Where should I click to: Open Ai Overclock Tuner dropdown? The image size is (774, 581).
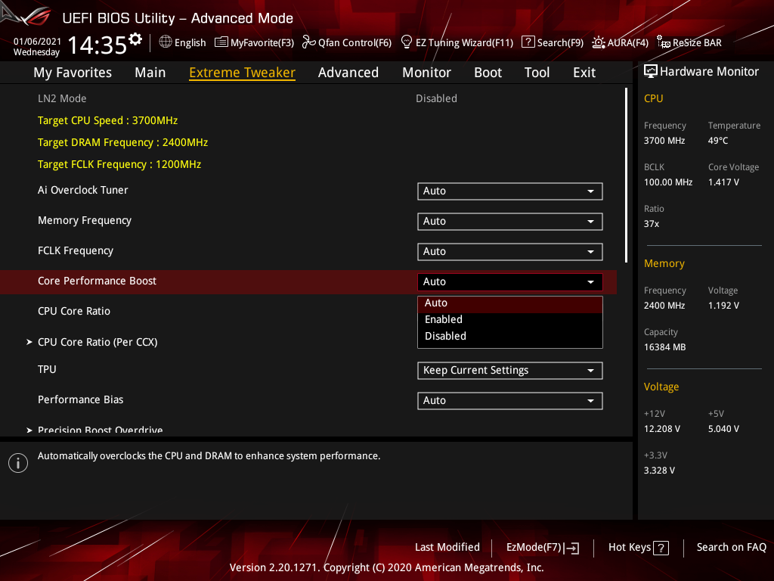510,191
